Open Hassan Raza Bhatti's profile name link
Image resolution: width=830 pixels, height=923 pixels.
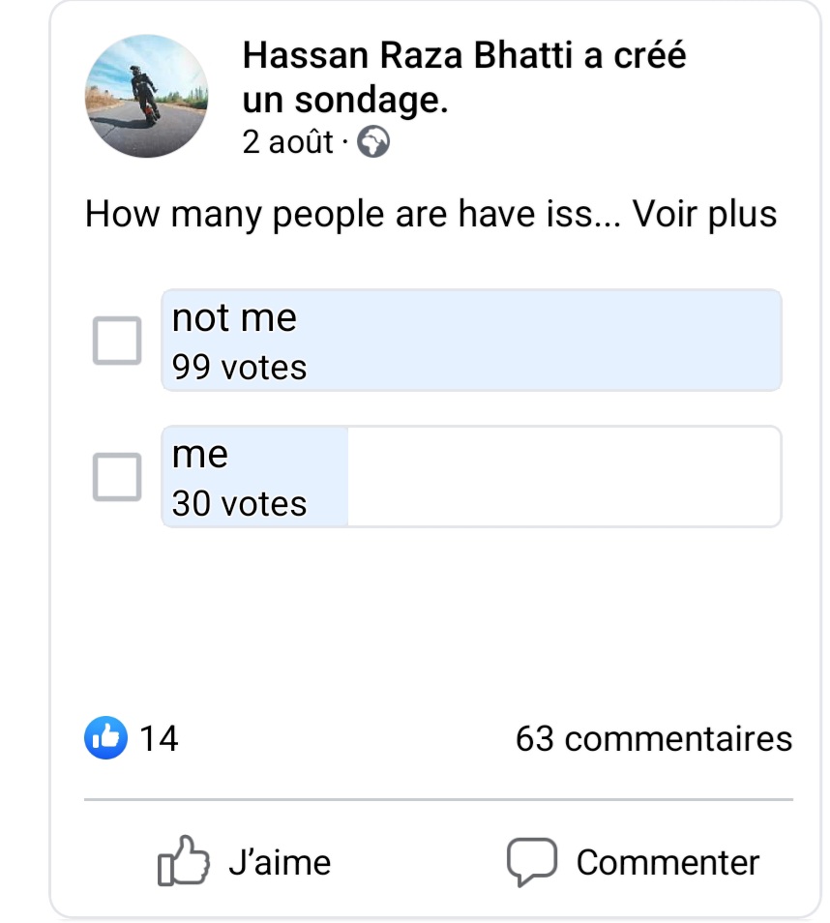pyautogui.click(x=407, y=55)
